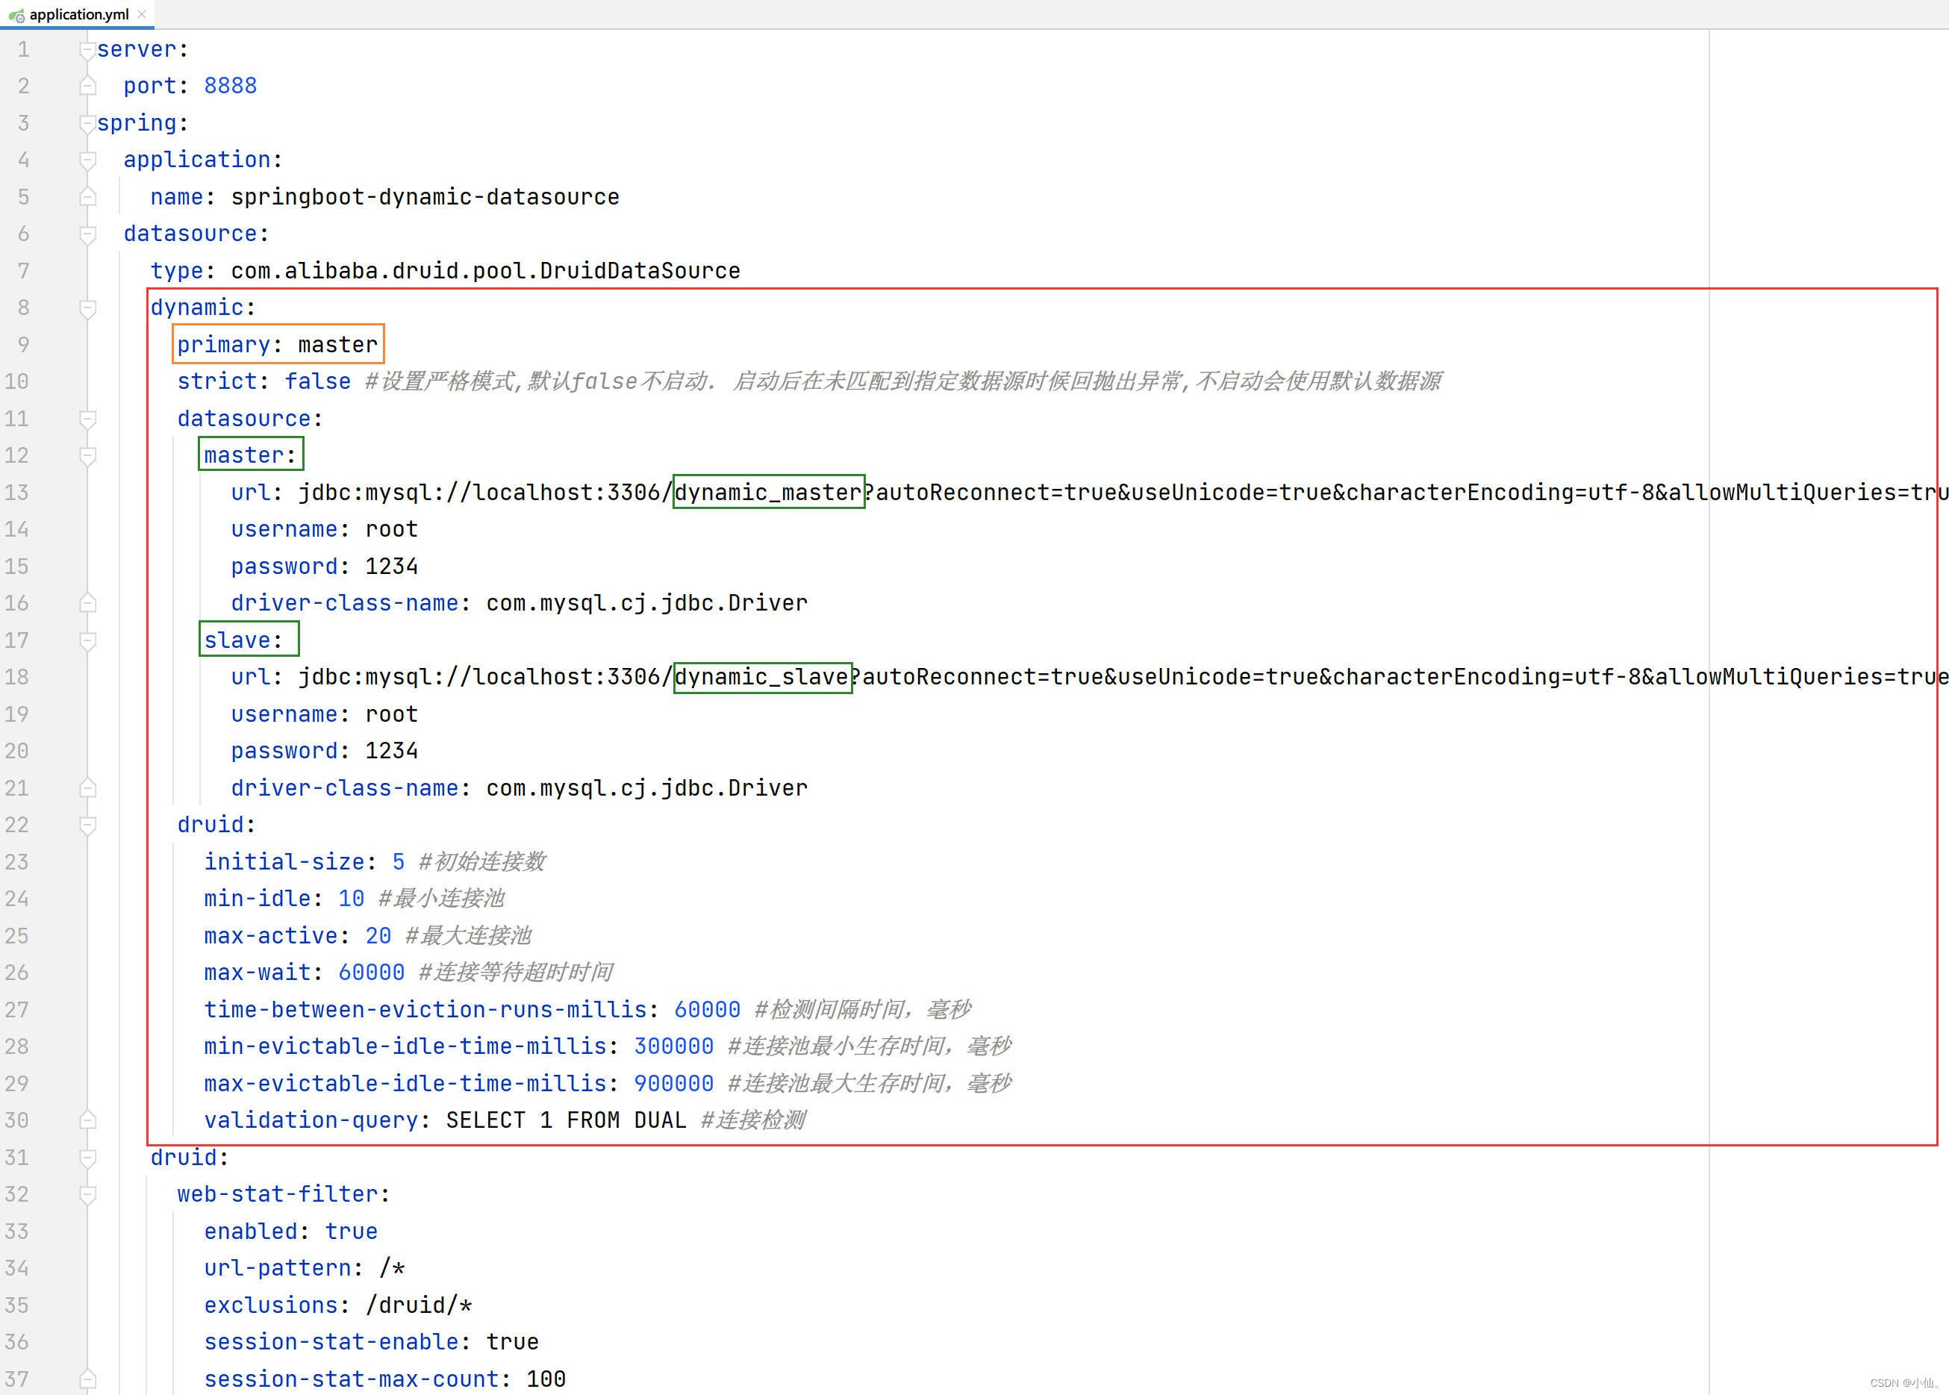Image resolution: width=1949 pixels, height=1395 pixels.
Task: Click the username value root on line 19
Action: pyautogui.click(x=392, y=715)
